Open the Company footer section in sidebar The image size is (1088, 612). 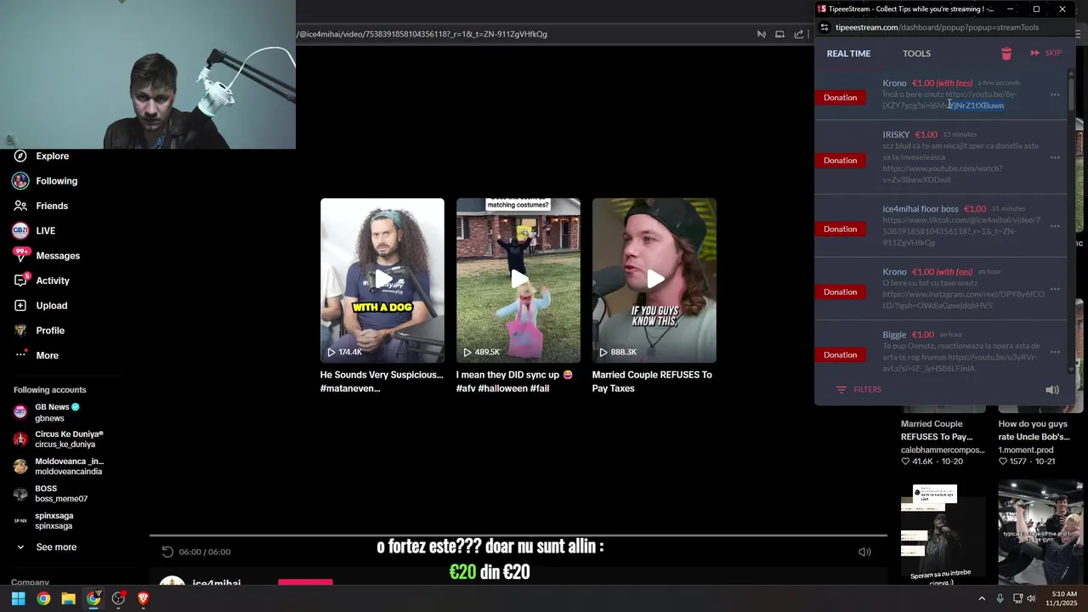click(30, 582)
